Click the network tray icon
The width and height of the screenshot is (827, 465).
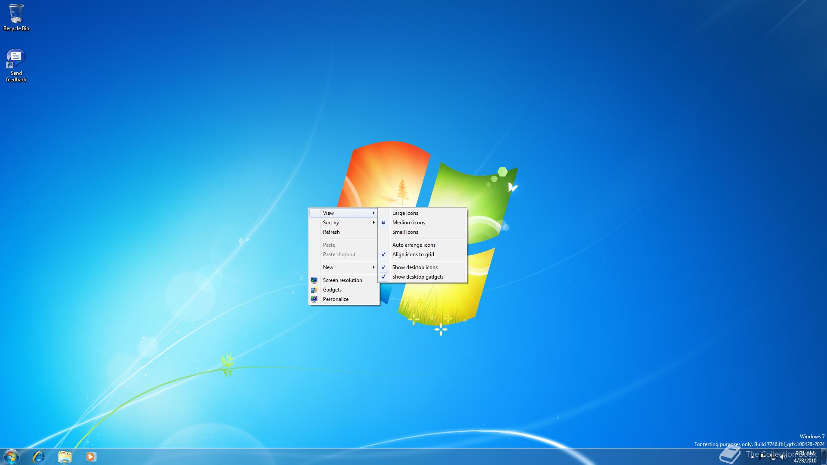coord(773,457)
